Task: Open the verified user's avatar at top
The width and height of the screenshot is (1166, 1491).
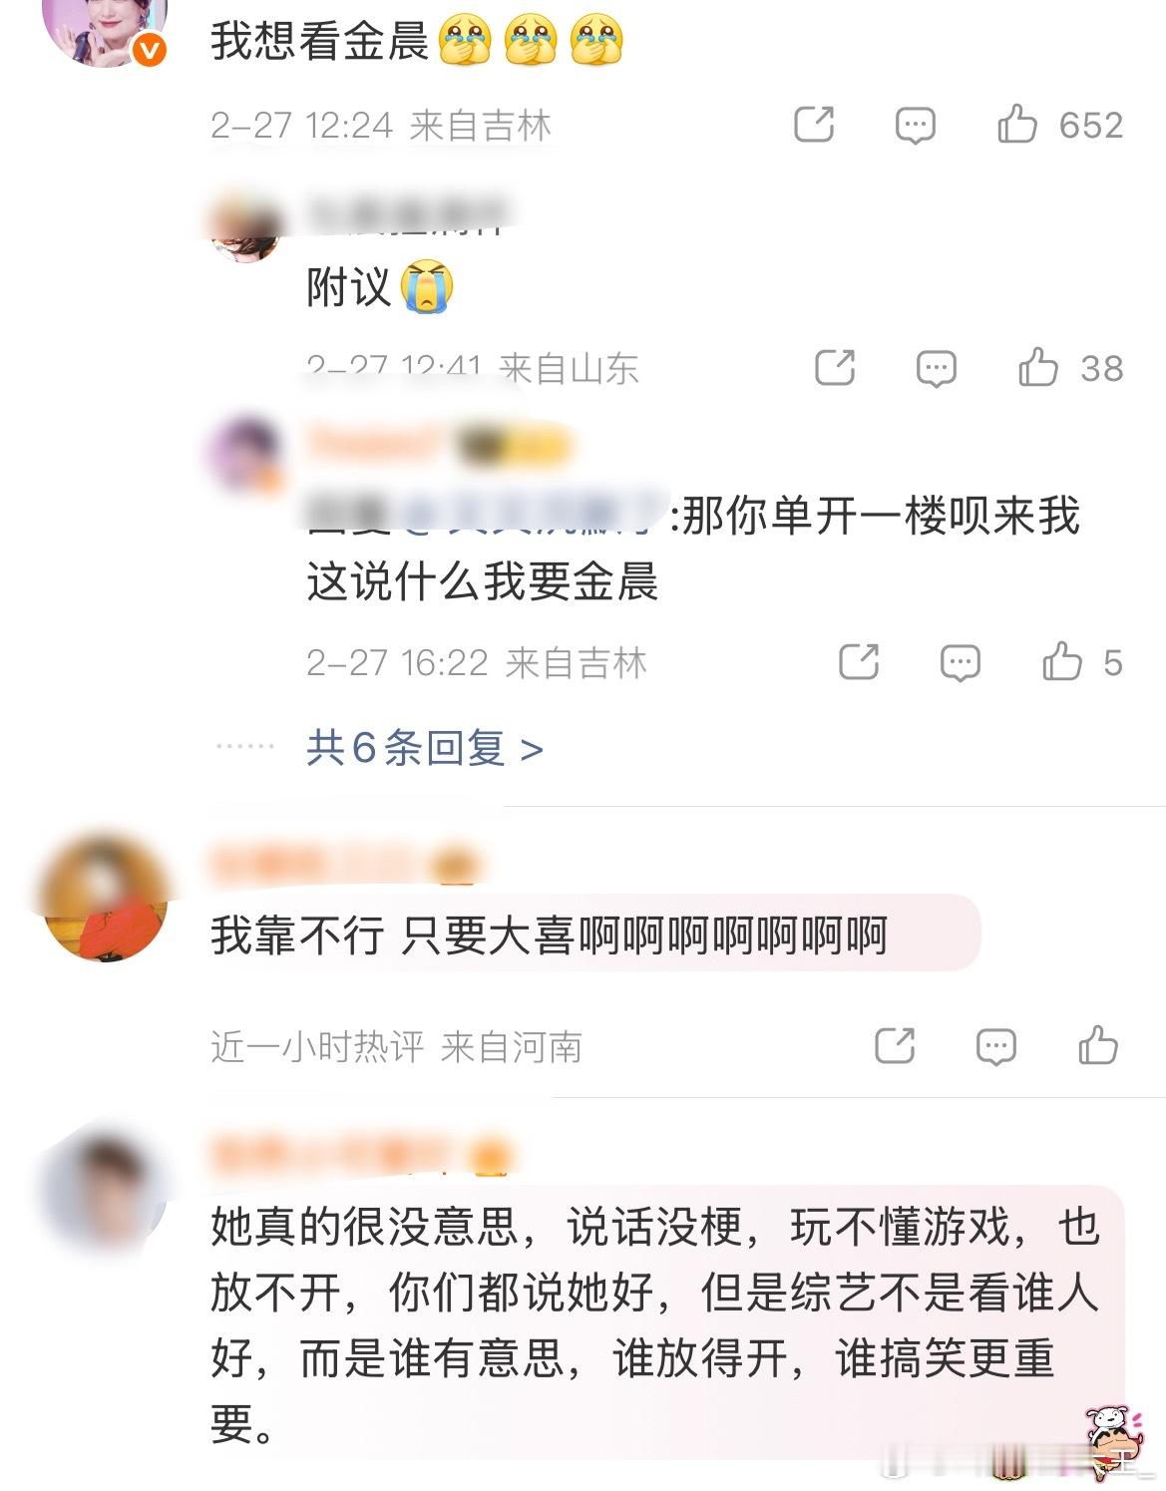Action: (108, 27)
